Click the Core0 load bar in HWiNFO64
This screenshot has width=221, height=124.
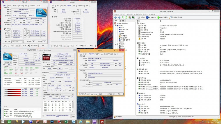point(14,89)
